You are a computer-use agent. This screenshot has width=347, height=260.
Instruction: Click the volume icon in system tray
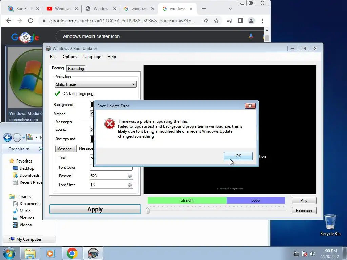(313, 254)
